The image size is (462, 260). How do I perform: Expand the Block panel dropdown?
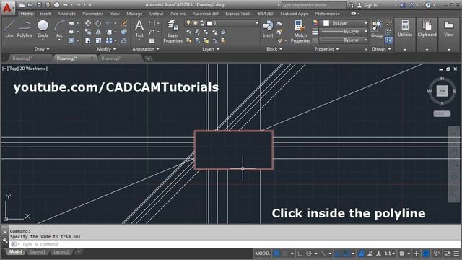tap(274, 49)
